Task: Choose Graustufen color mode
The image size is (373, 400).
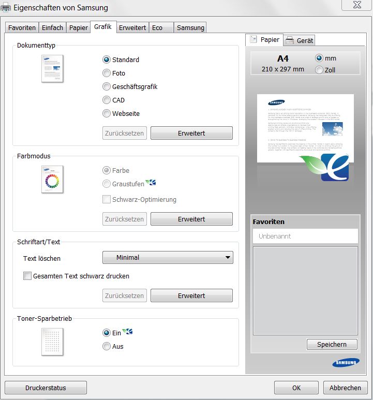Action: pyautogui.click(x=124, y=184)
